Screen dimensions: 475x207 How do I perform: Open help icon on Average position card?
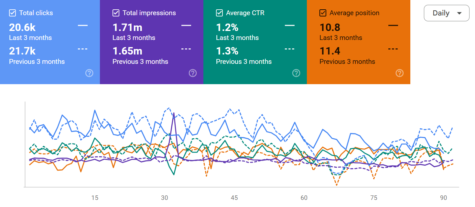click(400, 73)
